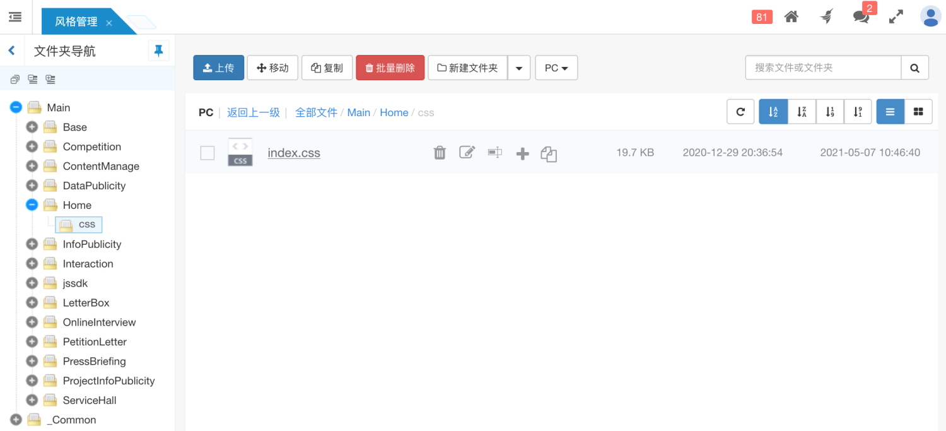Switch to the 风格管理 tab
The width and height of the screenshot is (946, 431).
click(x=76, y=20)
